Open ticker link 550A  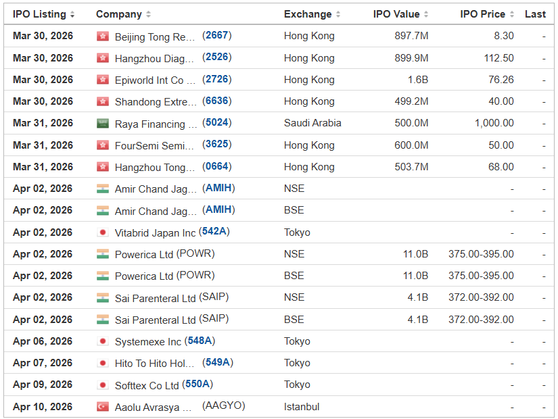click(197, 384)
